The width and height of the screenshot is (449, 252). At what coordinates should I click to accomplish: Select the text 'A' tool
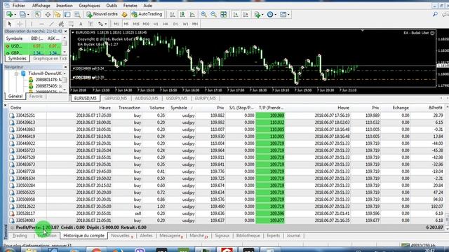click(81, 24)
